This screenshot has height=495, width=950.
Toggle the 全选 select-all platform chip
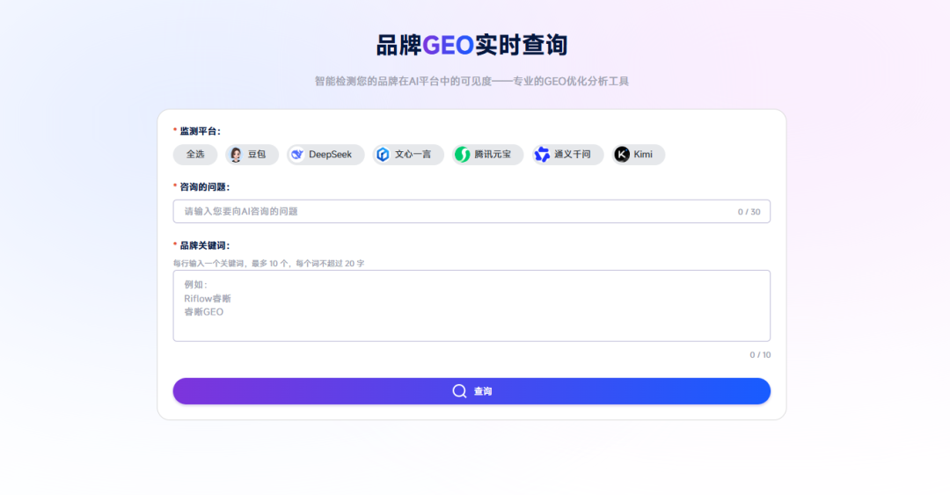tap(195, 155)
